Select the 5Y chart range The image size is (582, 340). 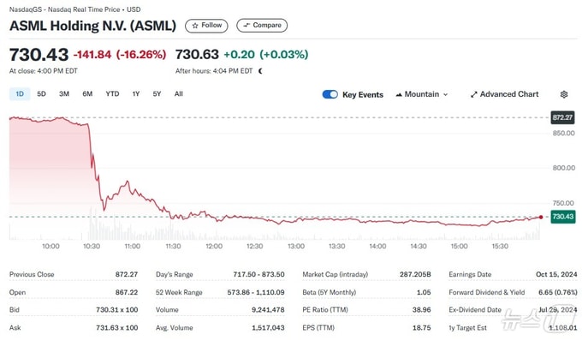pos(157,94)
